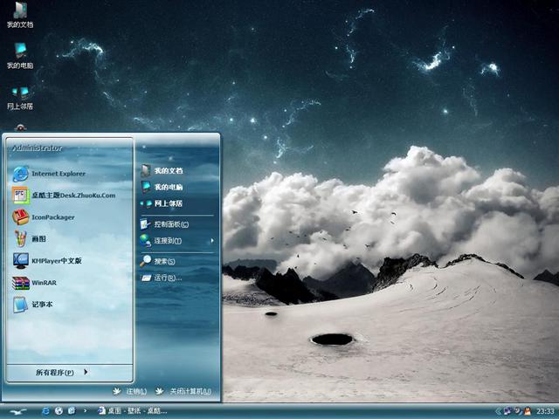This screenshot has width=559, height=419.
Task: Click the 注销 (Log Off) button
Action: tap(129, 391)
